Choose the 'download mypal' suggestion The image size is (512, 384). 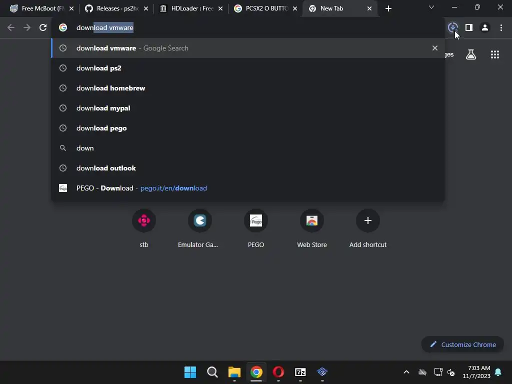(x=248, y=108)
